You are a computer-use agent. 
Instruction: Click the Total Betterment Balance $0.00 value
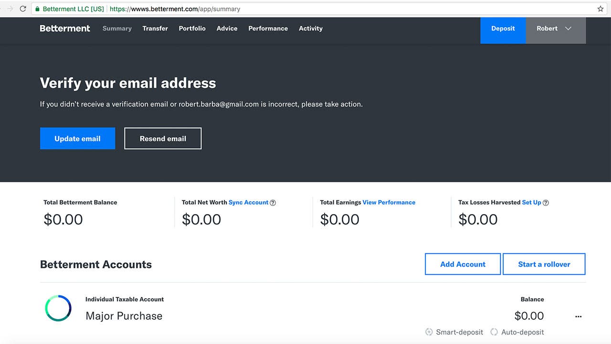[x=63, y=219]
